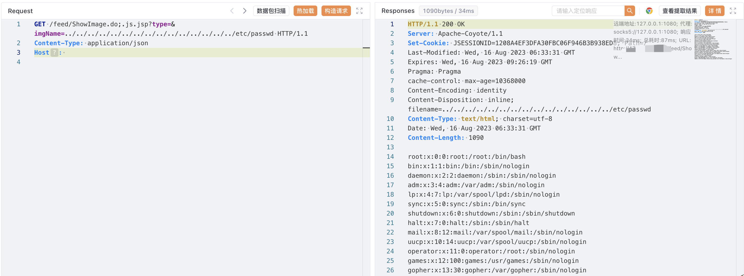Click the imgName= parameter text
Image resolution: width=744 pixels, height=276 pixels.
[49, 34]
